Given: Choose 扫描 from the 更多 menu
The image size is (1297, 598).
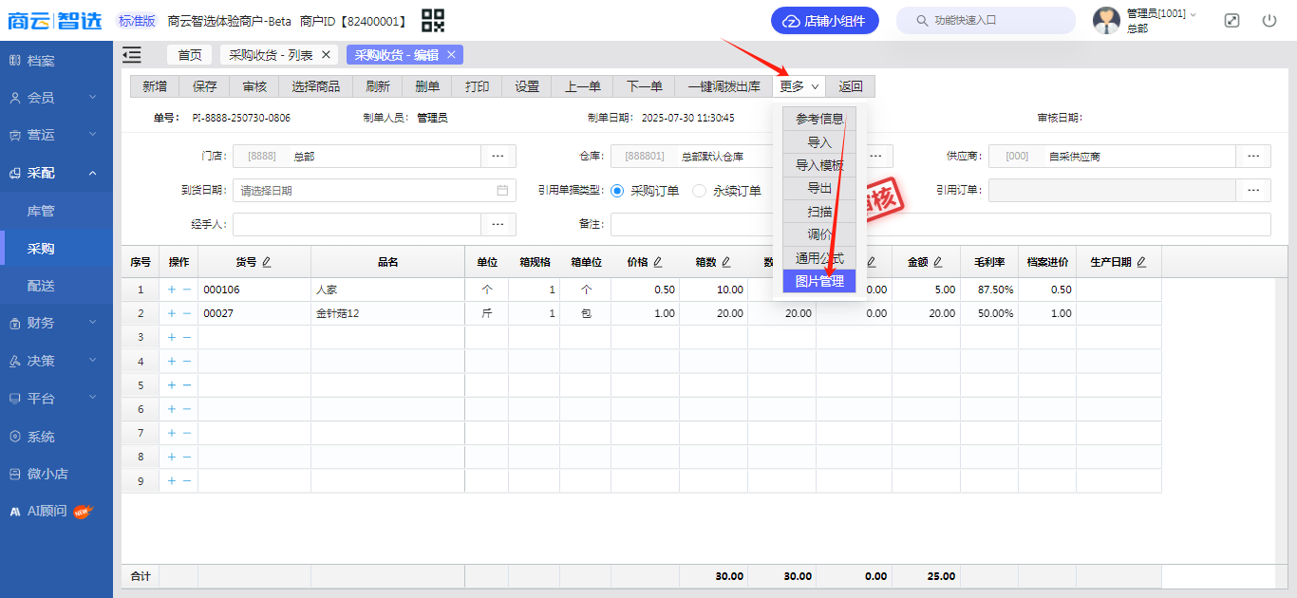Looking at the screenshot, I should click(819, 212).
